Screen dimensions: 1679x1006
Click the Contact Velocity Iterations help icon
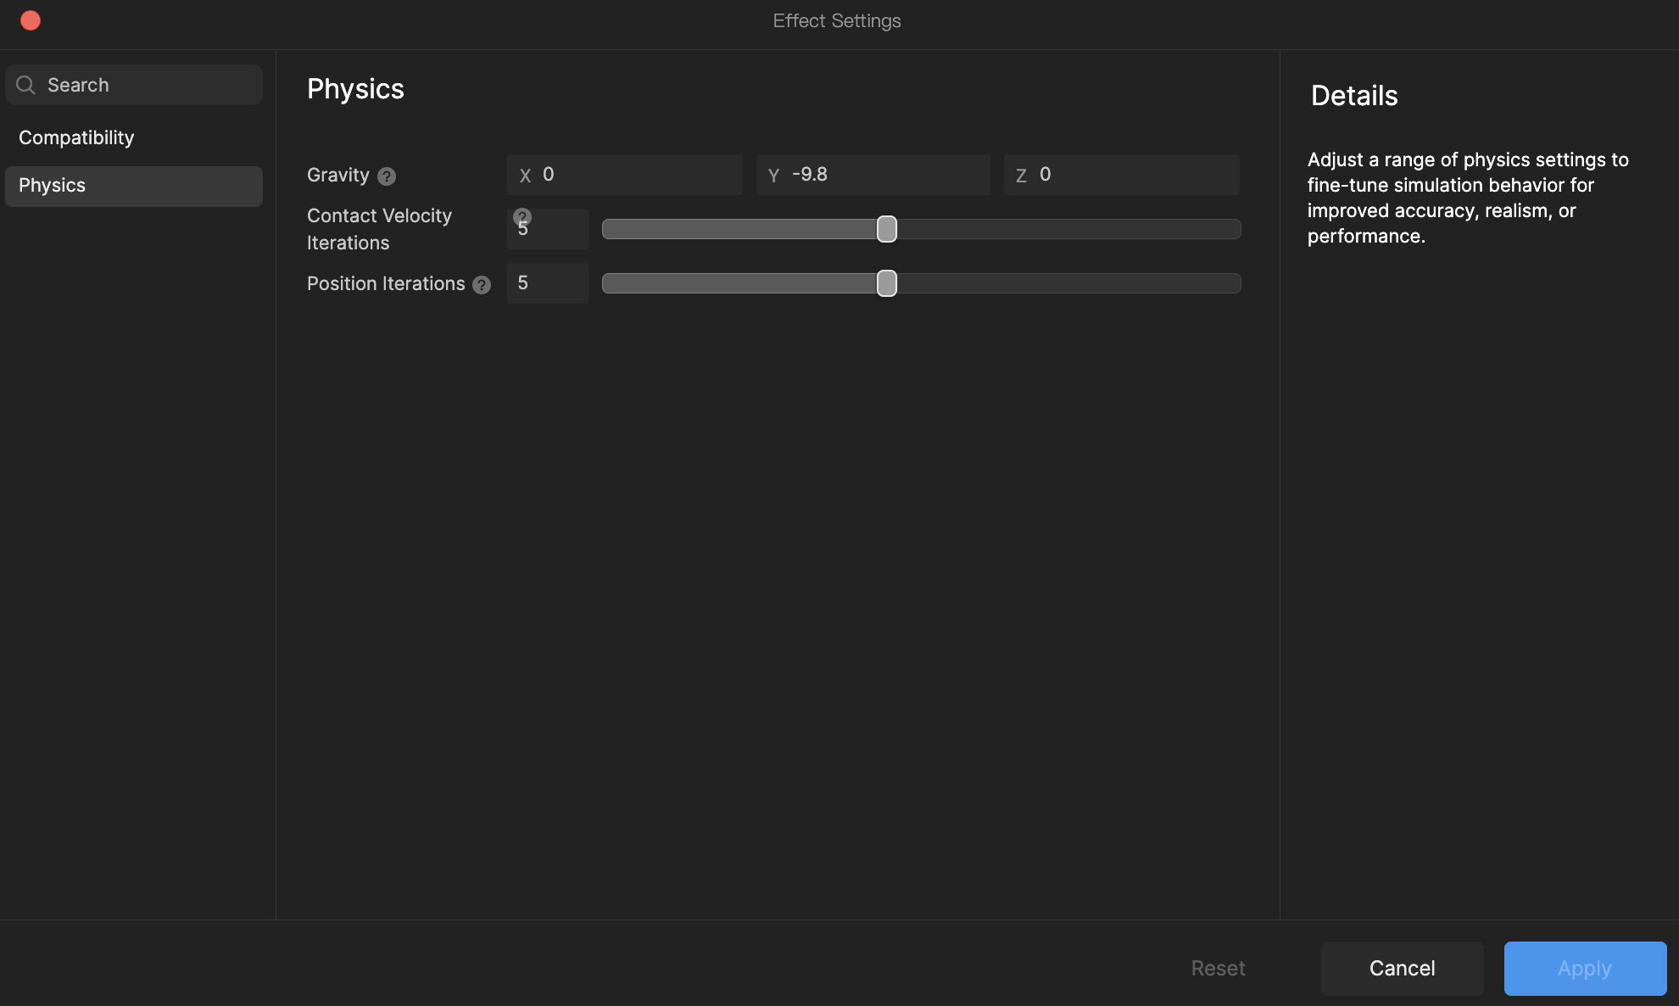(522, 217)
